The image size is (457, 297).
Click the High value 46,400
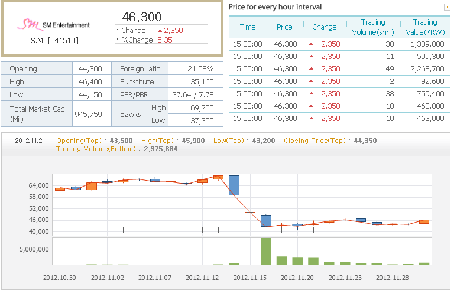pyautogui.click(x=90, y=82)
